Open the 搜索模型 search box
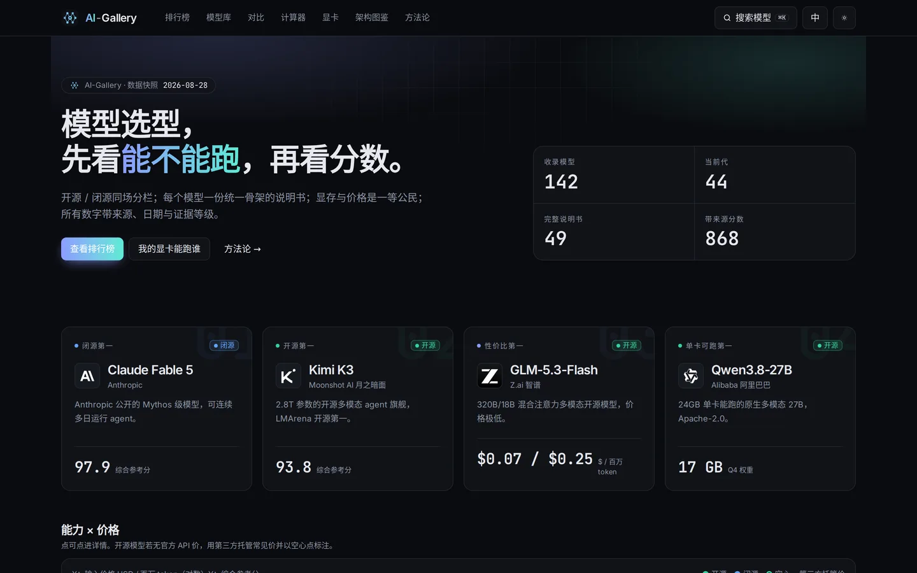This screenshot has width=917, height=573. (x=755, y=18)
